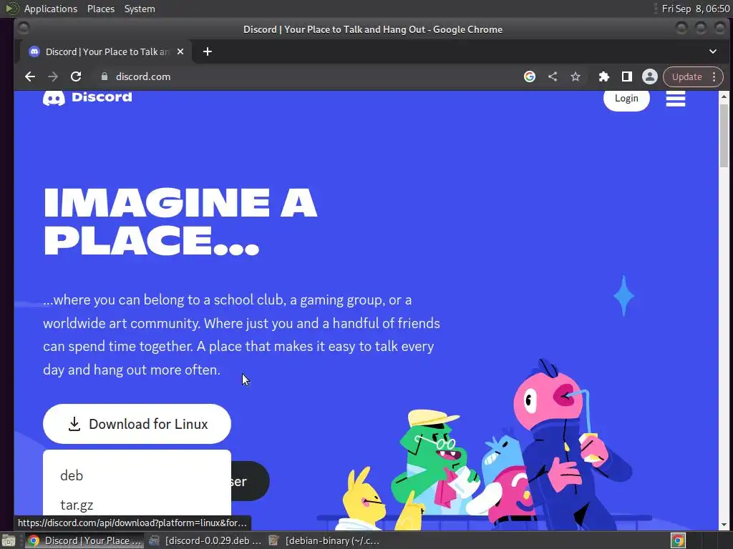The height and width of the screenshot is (549, 733).
Task: Reload the Discord page
Action: [x=76, y=76]
